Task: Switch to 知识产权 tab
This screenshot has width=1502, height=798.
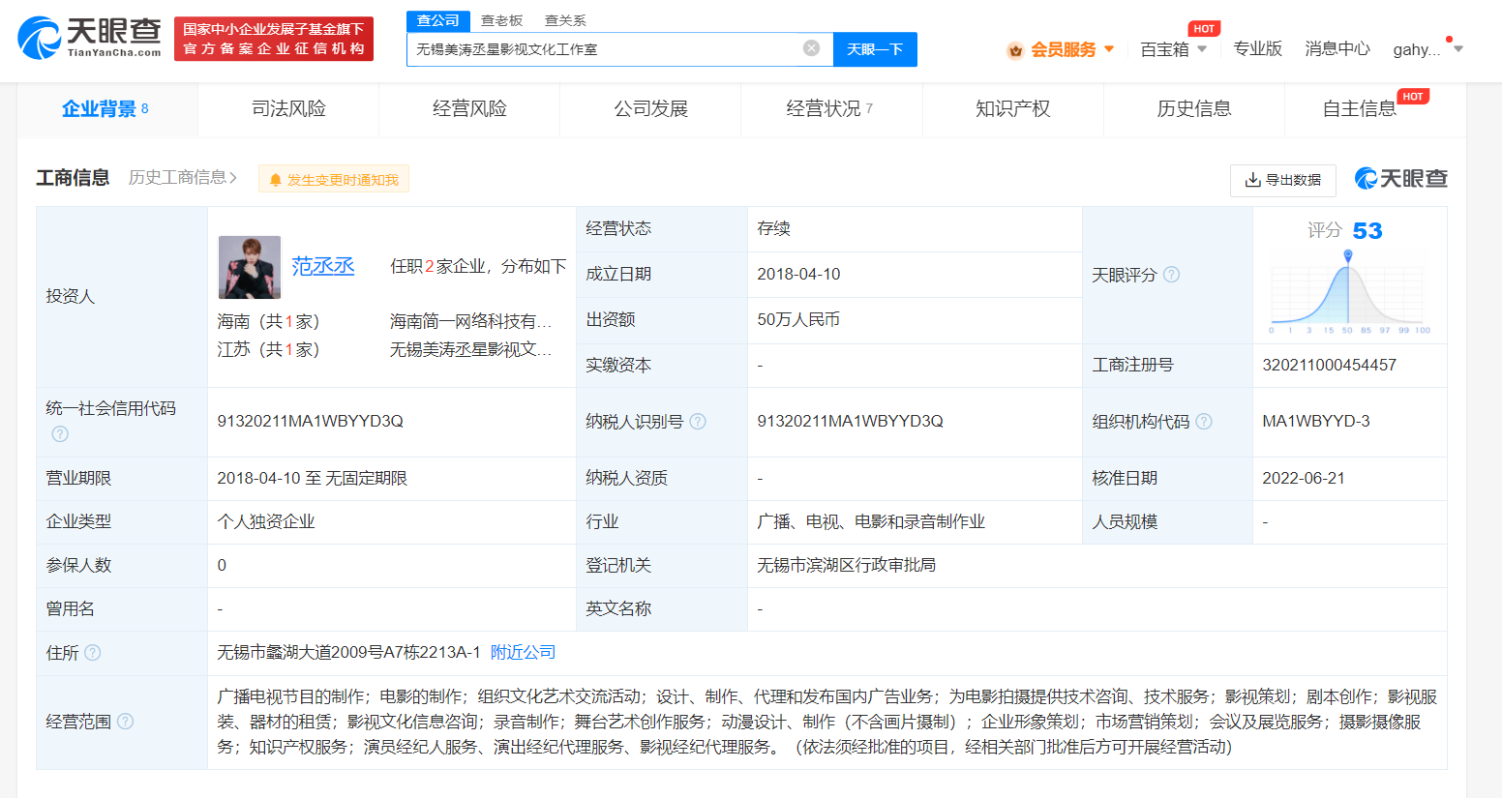Action: (x=1013, y=109)
